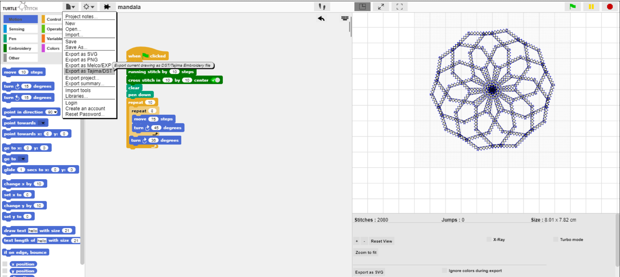Image resolution: width=620 pixels, height=277 pixels.
Task: Click green flag on 'when clicked' block
Action: click(x=146, y=56)
